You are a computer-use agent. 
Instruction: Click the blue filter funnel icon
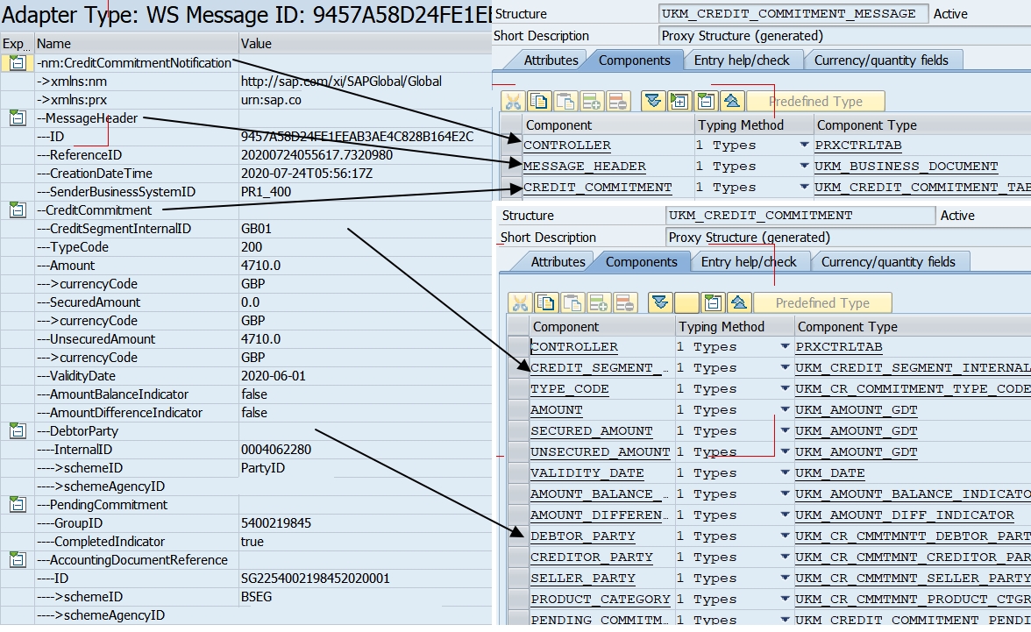pos(655,101)
